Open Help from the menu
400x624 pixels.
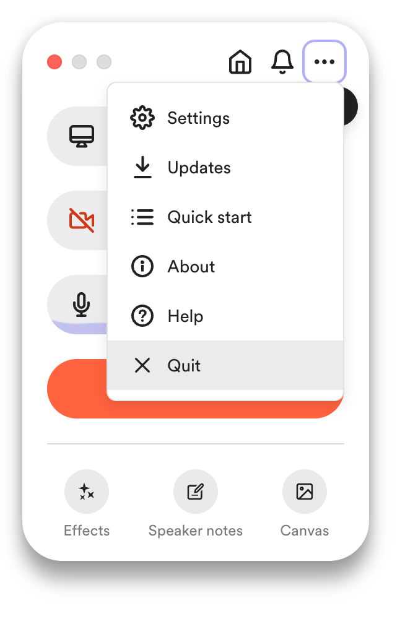coord(225,316)
